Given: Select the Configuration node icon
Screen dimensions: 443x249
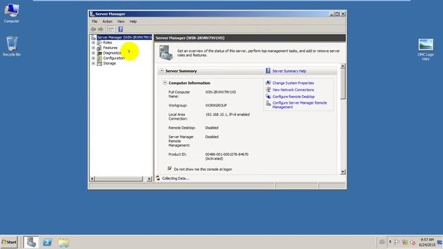Looking at the screenshot, I should point(100,58).
